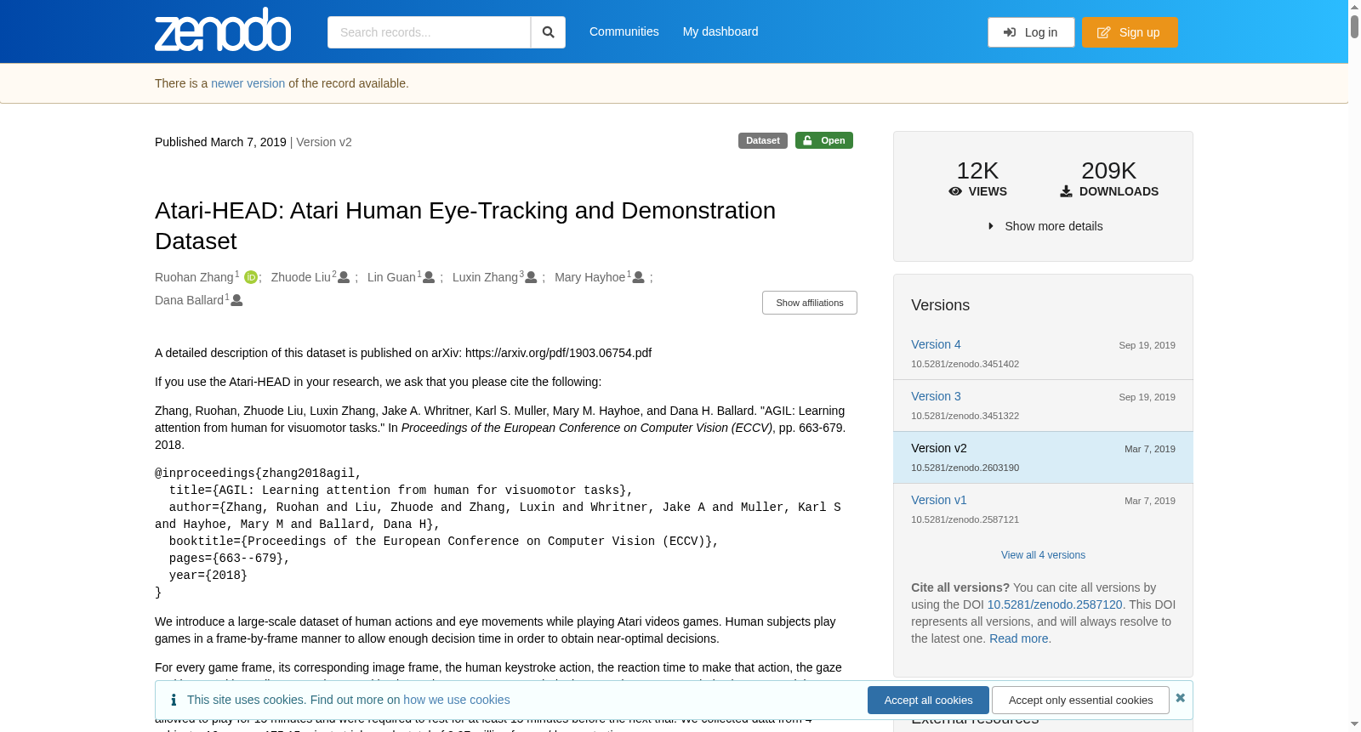Click the green Open access badge
The height and width of the screenshot is (732, 1361).
[824, 140]
